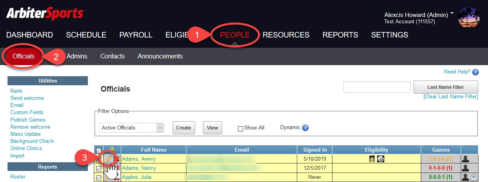Open the Remove welcome utility link
This screenshot has width=488, height=182.
pyautogui.click(x=30, y=127)
